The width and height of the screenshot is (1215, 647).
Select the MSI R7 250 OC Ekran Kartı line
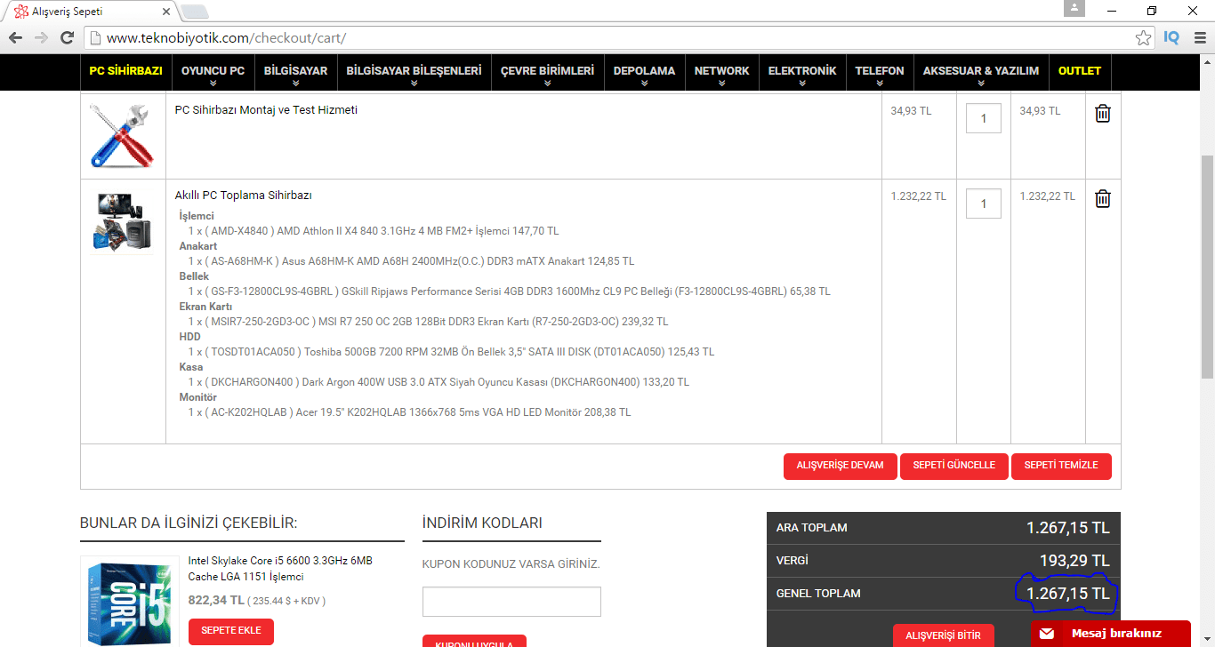(428, 322)
